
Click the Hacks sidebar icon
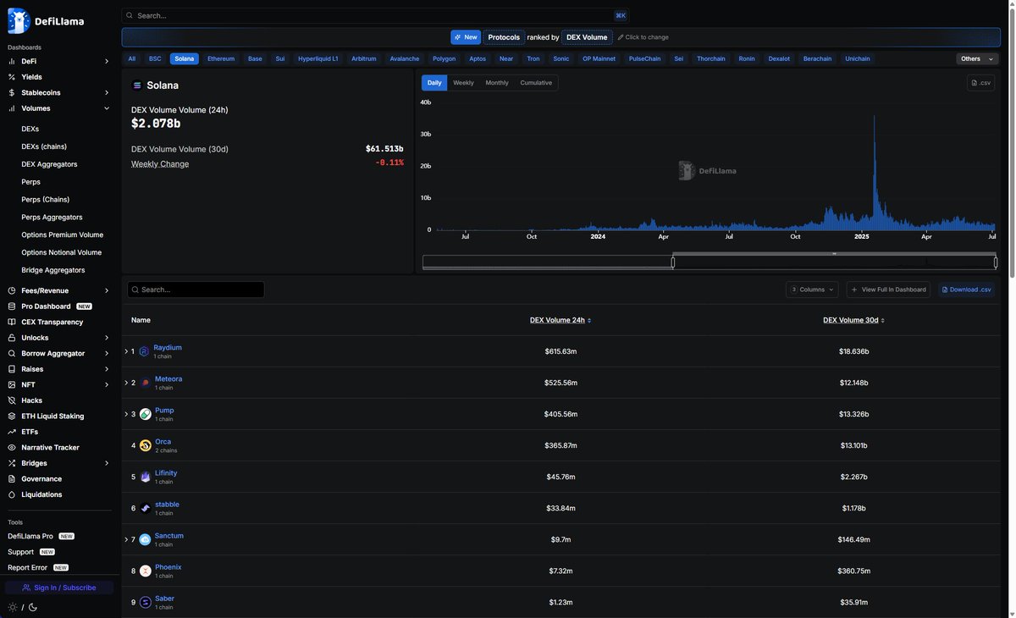click(12, 400)
